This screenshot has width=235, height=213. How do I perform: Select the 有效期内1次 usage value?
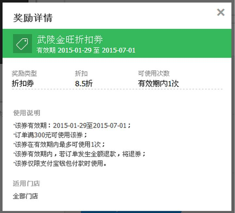click(x=158, y=83)
